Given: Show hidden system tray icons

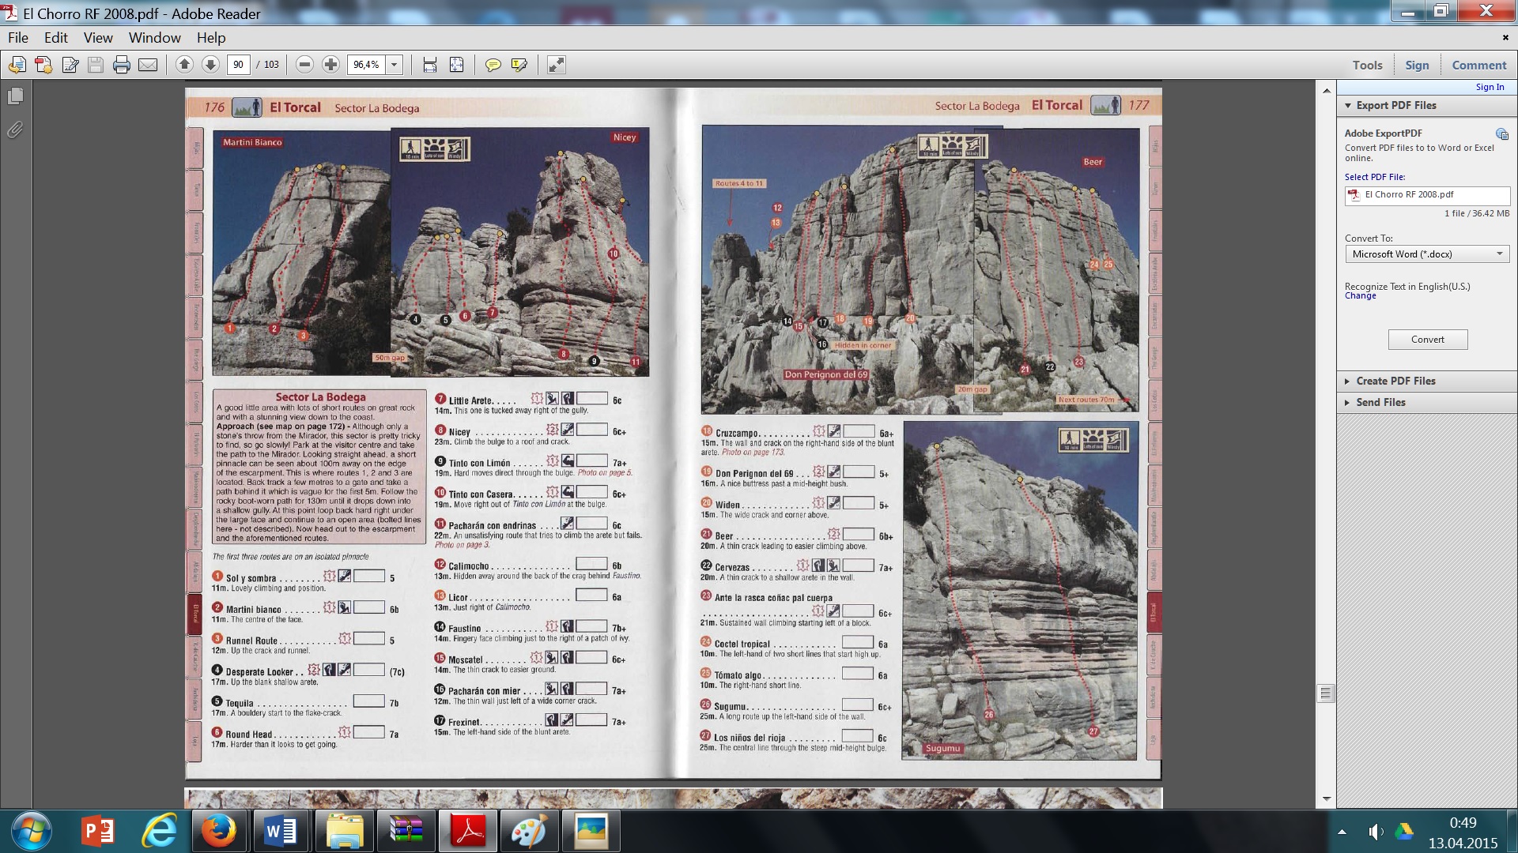Looking at the screenshot, I should (x=1342, y=832).
